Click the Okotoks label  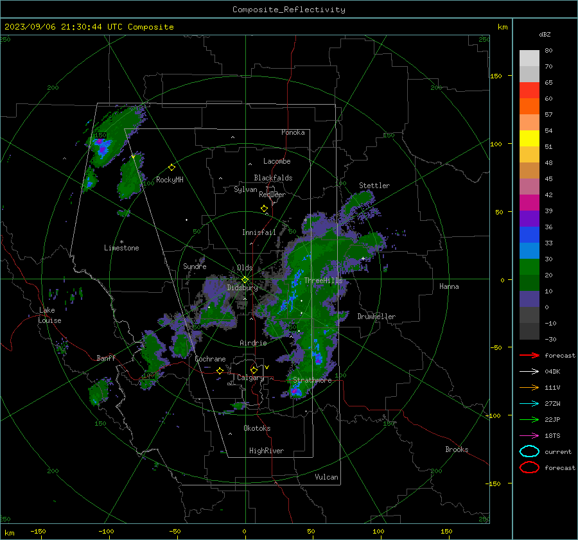(257, 428)
